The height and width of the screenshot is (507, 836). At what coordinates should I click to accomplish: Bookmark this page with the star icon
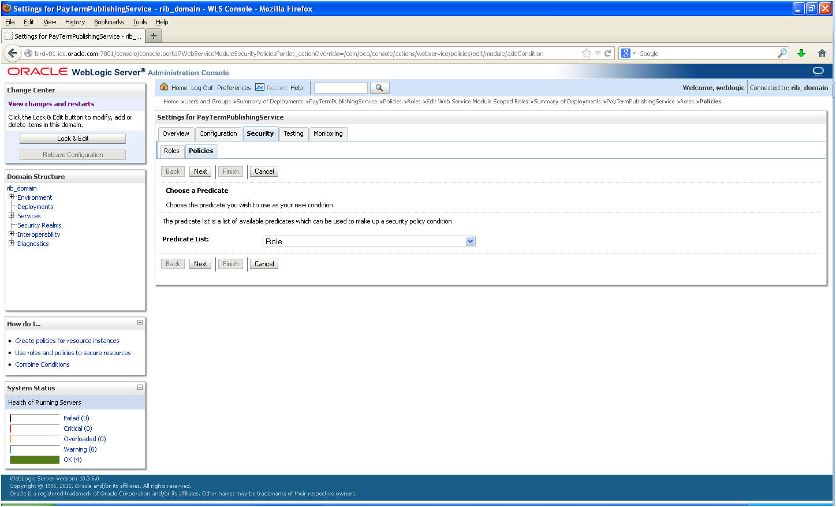pos(587,54)
